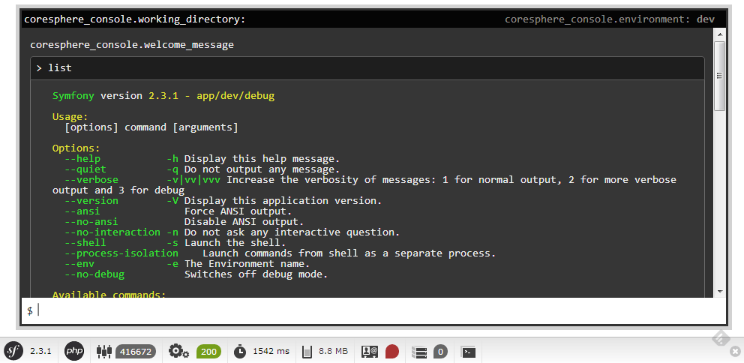Click 'Launch the shell.' description
Viewport: 744px width, 363px height.
coord(235,242)
